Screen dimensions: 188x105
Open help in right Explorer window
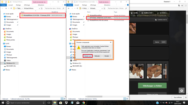[x=128, y=5]
